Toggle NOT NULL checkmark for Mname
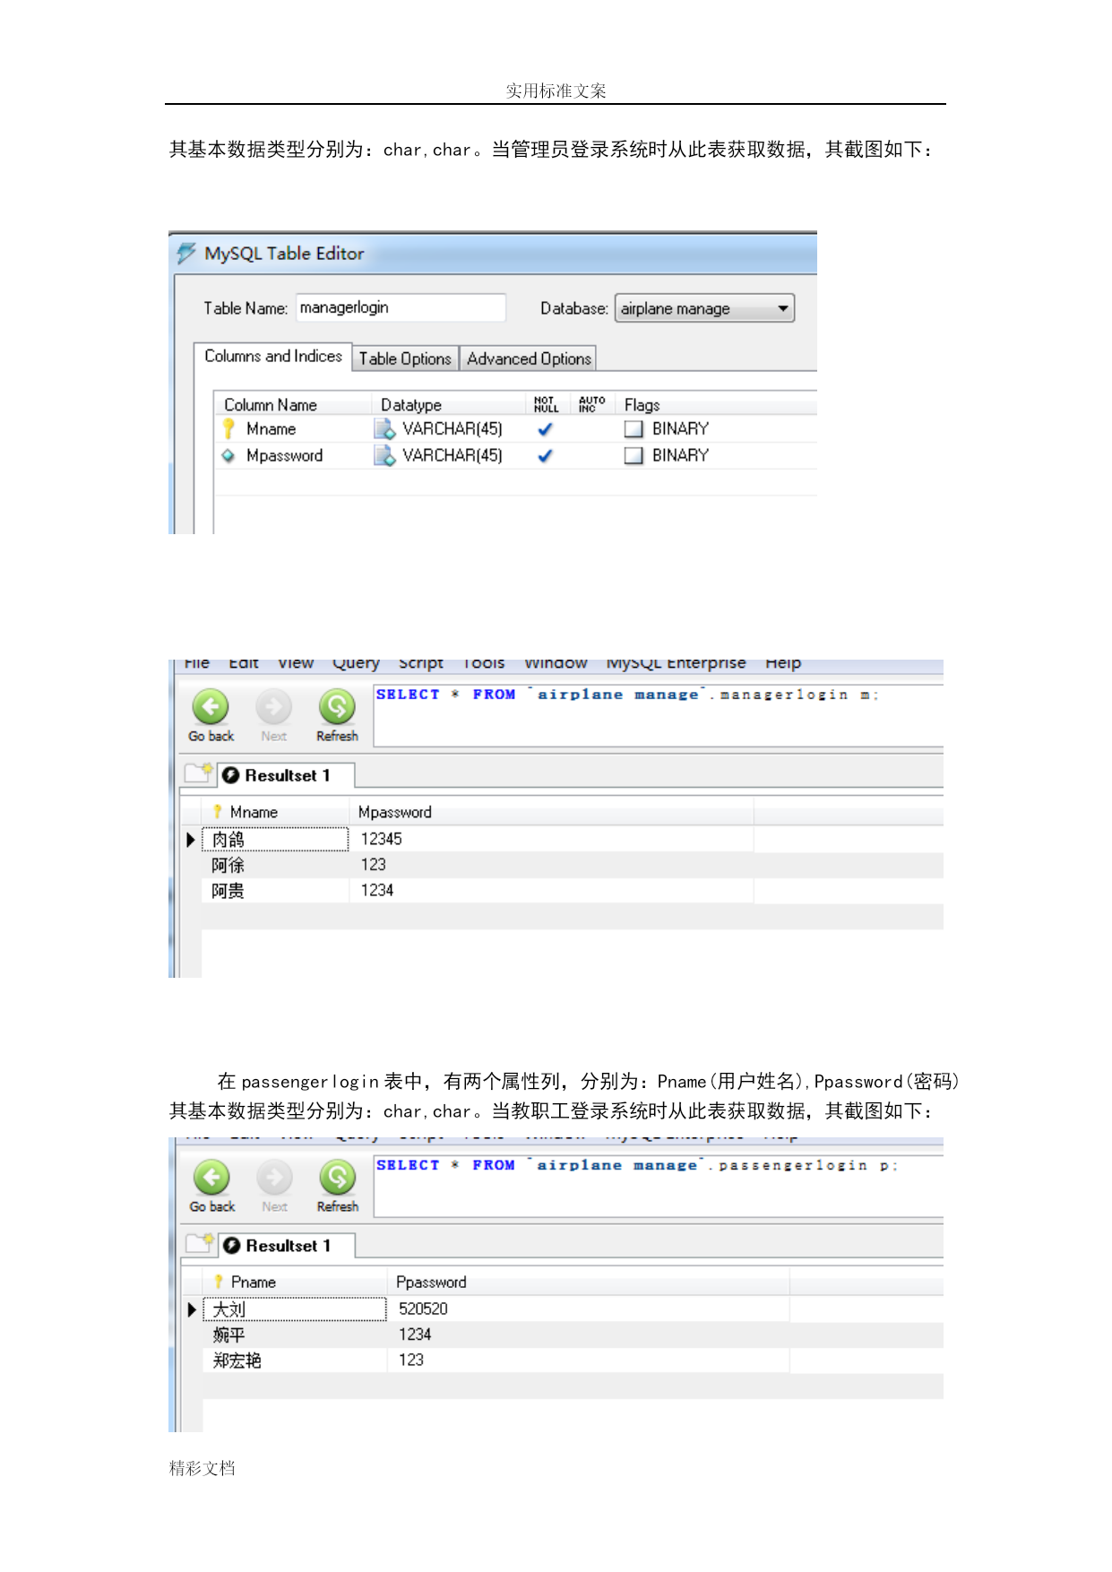This screenshot has height=1572, width=1112. [x=545, y=429]
